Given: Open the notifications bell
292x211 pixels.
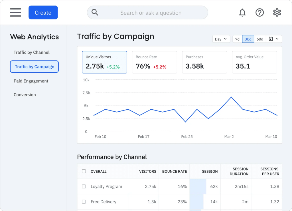Looking at the screenshot, I should pyautogui.click(x=242, y=13).
